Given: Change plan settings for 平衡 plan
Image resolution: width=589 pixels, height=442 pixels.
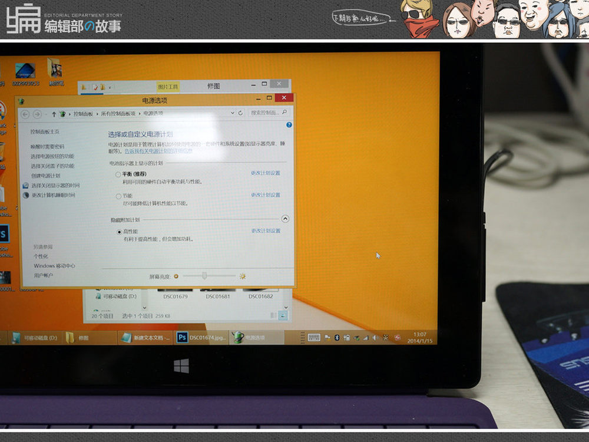Looking at the screenshot, I should tap(266, 173).
